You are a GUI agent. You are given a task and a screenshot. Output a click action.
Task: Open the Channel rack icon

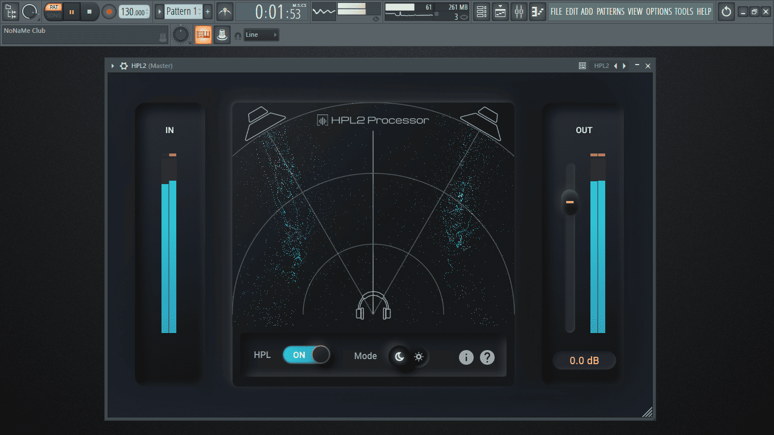coord(500,11)
